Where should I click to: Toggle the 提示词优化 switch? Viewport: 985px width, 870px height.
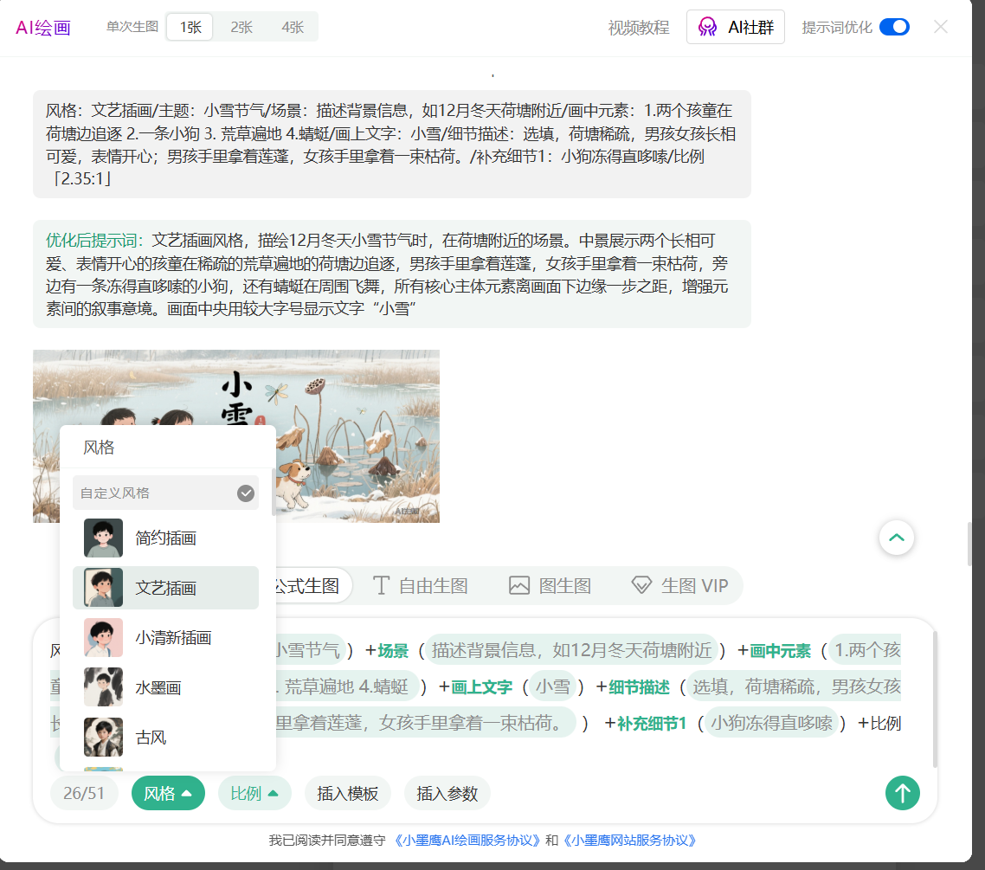click(x=893, y=27)
